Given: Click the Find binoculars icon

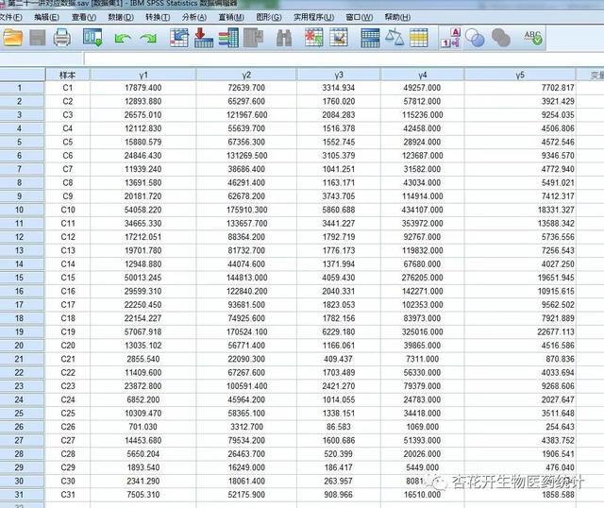Looking at the screenshot, I should pos(284,39).
